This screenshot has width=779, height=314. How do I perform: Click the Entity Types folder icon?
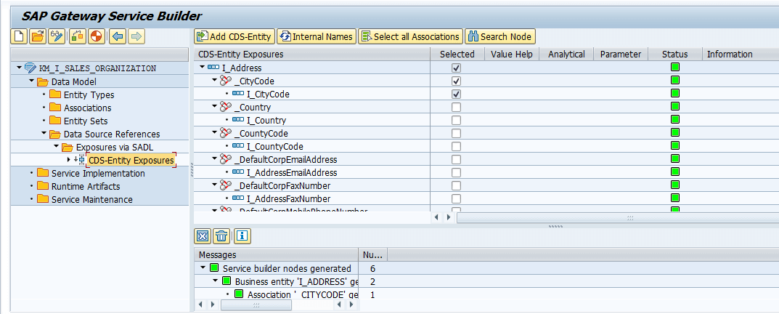[x=55, y=94]
